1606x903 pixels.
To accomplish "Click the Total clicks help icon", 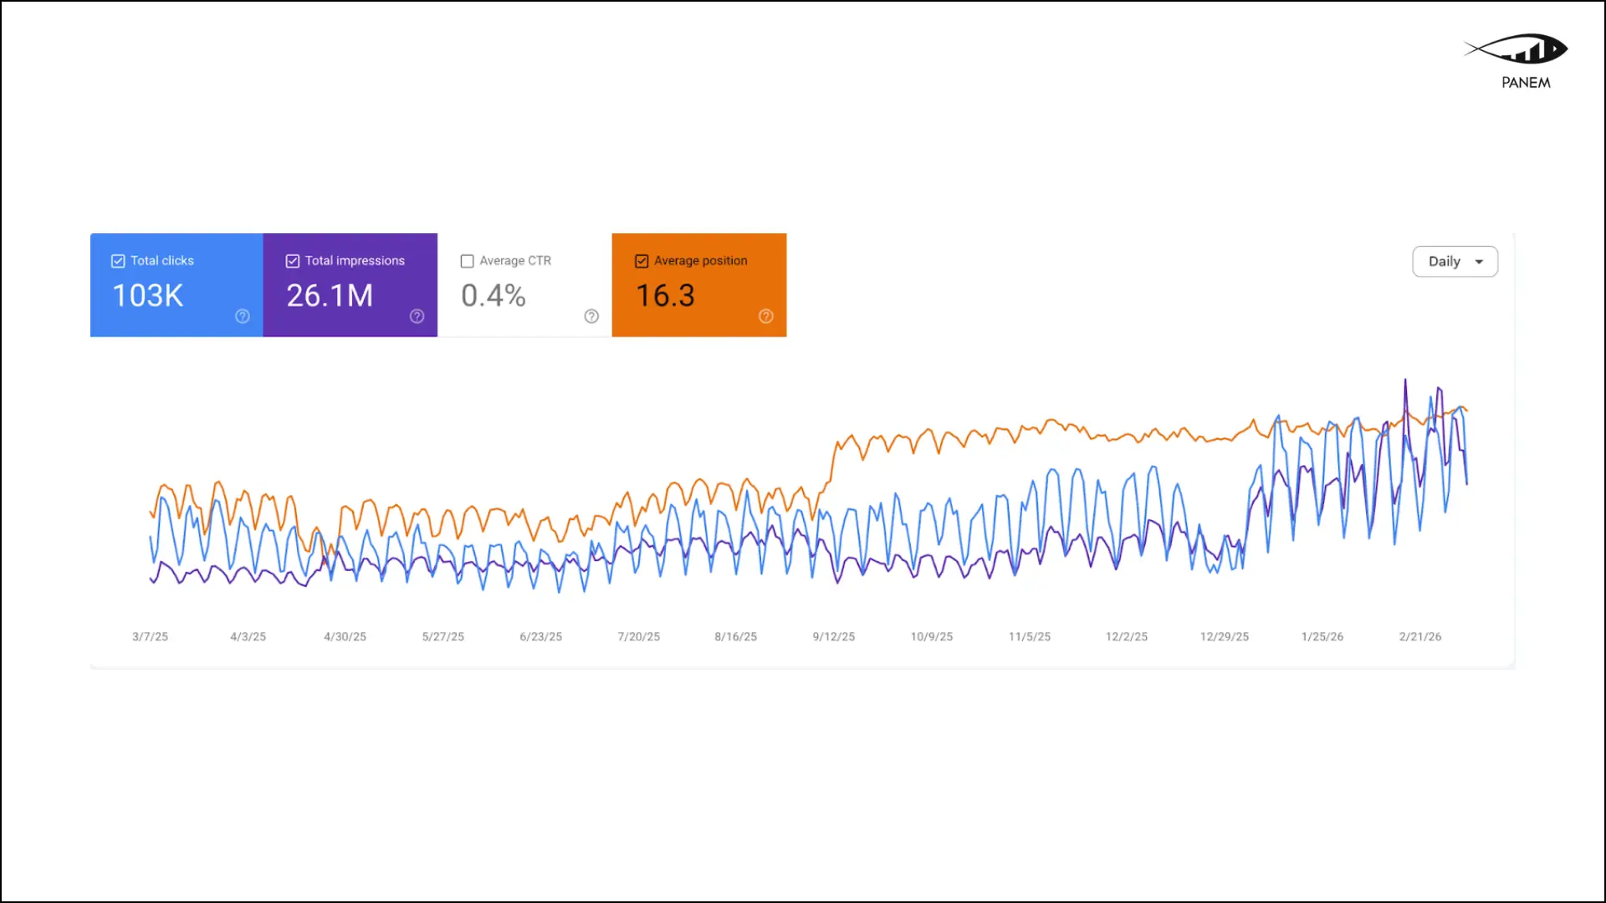I will point(243,316).
